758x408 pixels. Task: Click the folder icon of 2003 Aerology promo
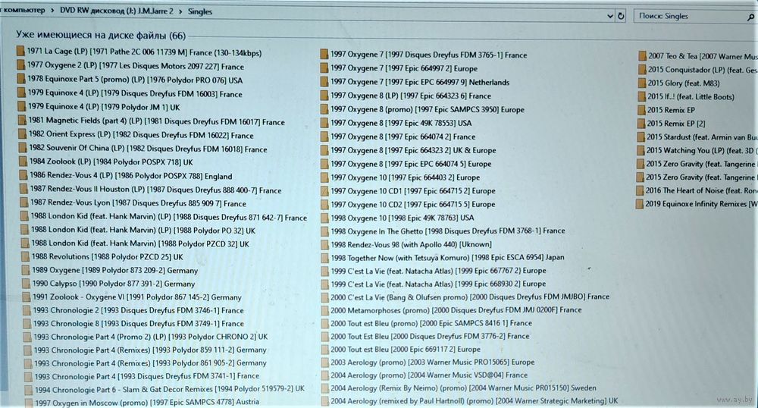[325, 362]
